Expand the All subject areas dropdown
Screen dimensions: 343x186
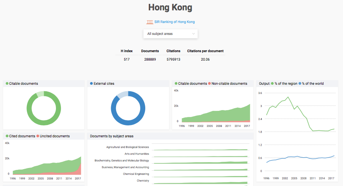click(170, 34)
